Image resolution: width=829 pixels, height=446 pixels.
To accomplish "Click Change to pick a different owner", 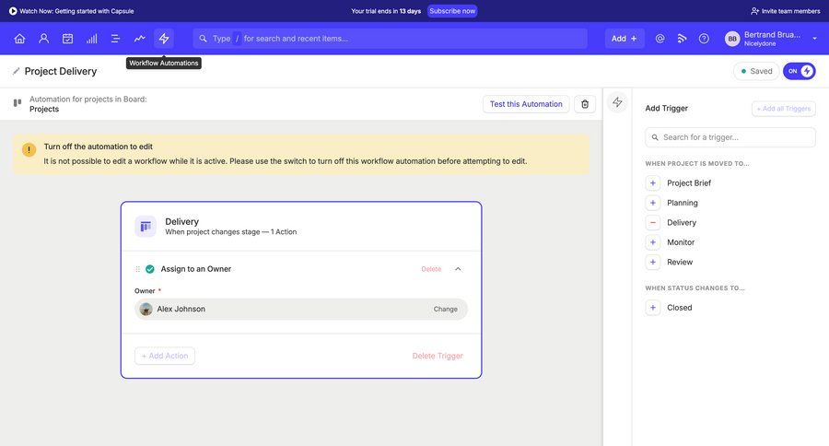I will (x=445, y=310).
